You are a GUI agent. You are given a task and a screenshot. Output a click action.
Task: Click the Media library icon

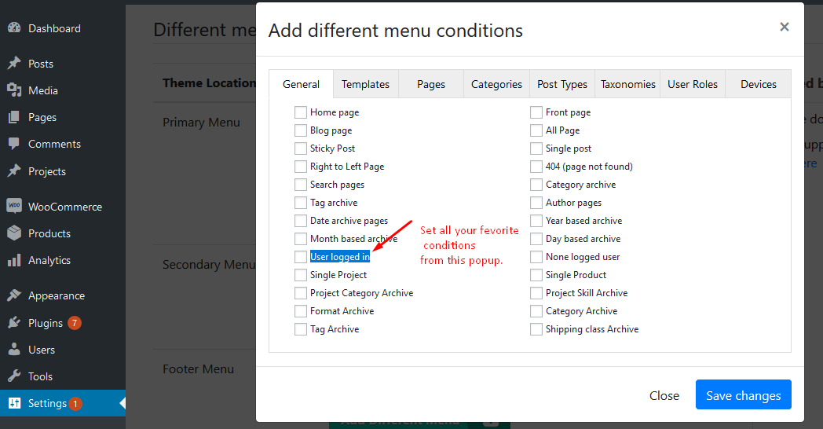point(14,90)
